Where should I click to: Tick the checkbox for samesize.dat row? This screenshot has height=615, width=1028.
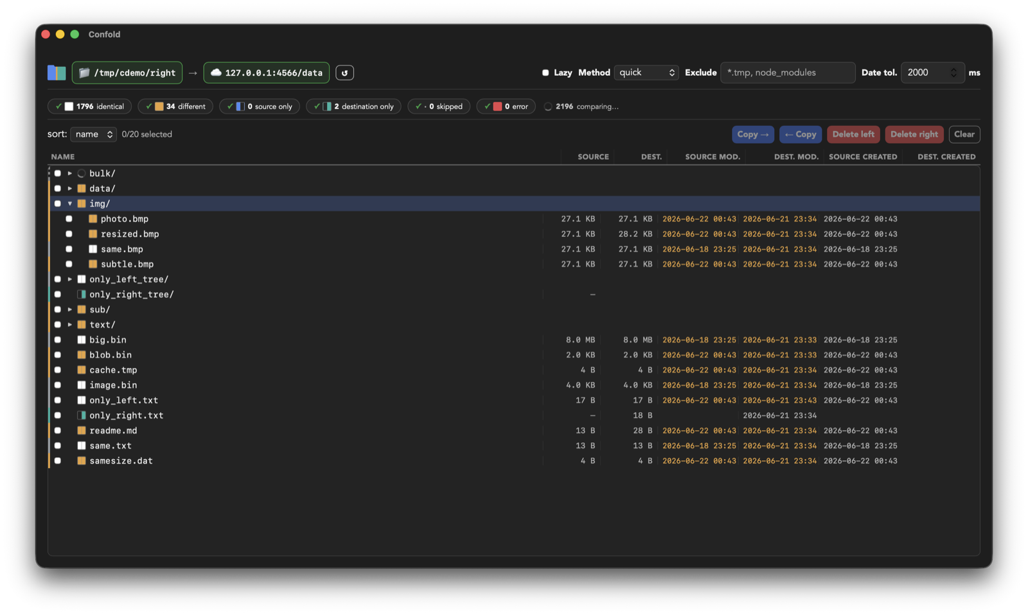[58, 461]
